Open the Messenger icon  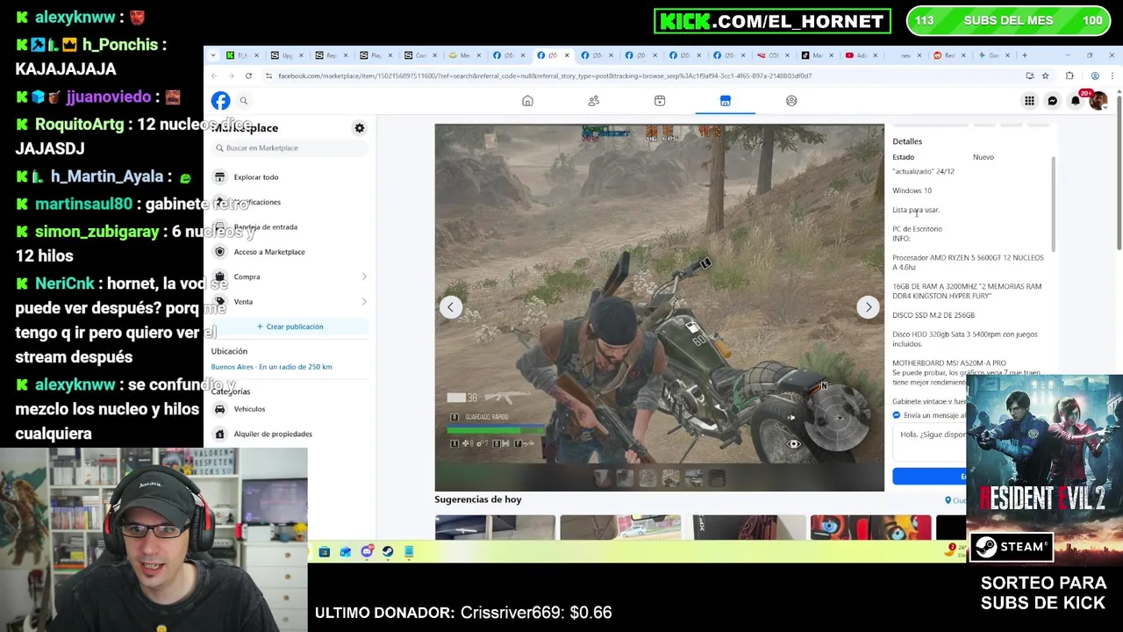click(x=1053, y=101)
